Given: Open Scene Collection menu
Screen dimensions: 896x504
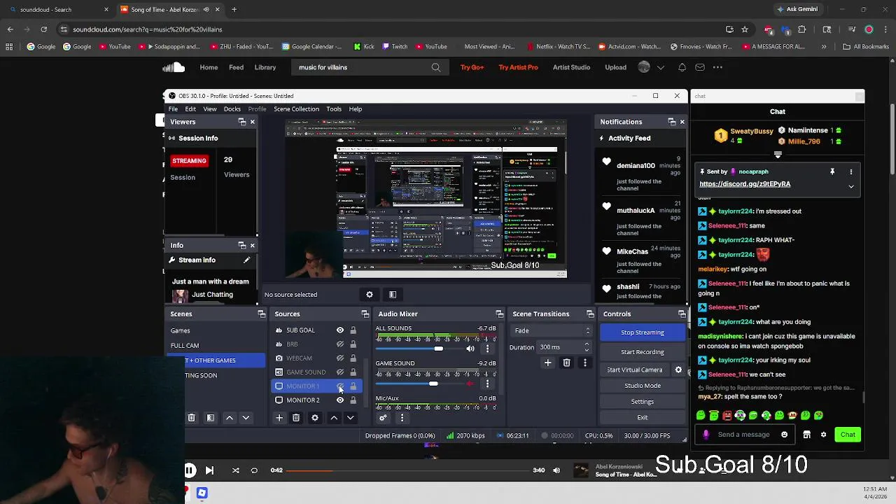Looking at the screenshot, I should click(296, 109).
